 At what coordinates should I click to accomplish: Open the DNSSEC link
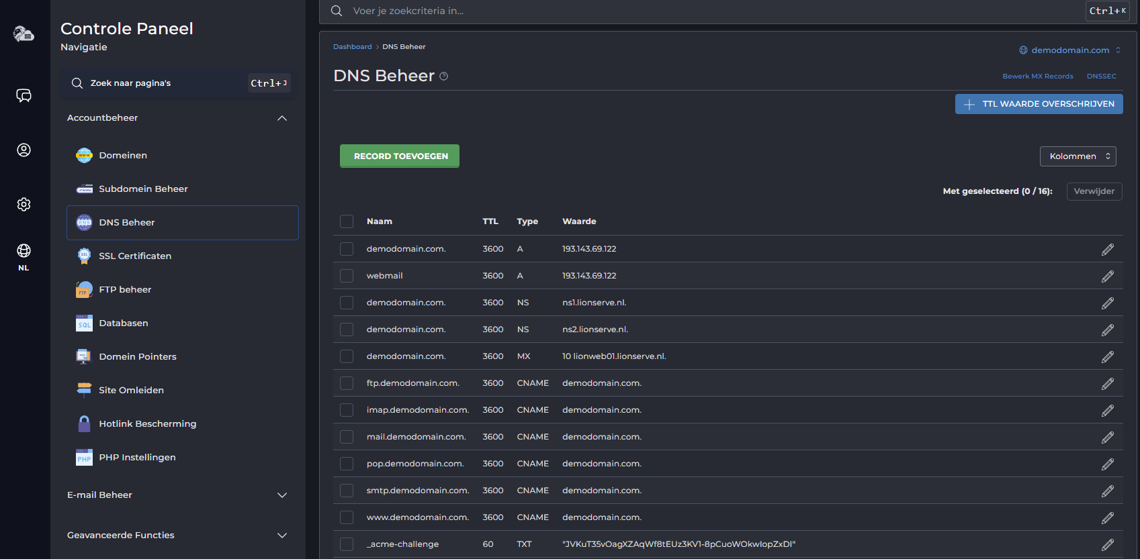pyautogui.click(x=1102, y=77)
